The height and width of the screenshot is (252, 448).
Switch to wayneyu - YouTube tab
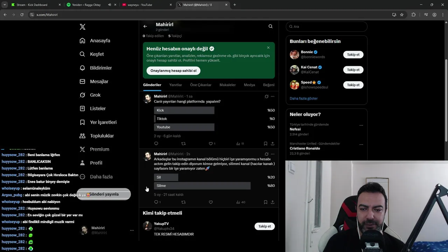(146, 5)
